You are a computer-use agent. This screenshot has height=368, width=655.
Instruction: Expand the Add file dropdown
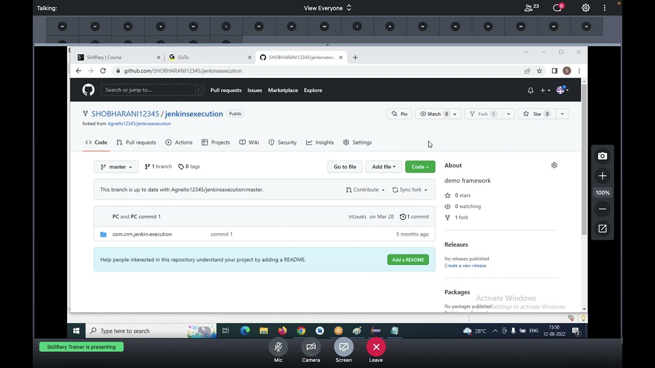tap(384, 167)
